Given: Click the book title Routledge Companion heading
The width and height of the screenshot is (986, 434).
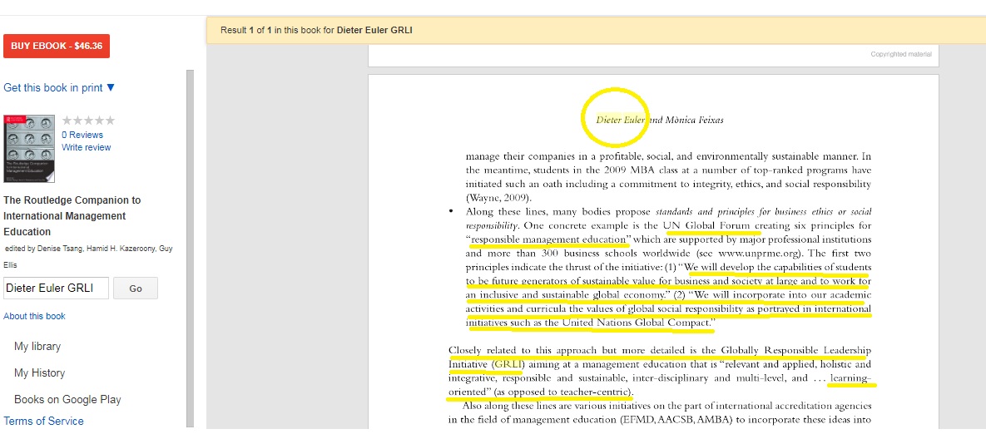Looking at the screenshot, I should pos(72,216).
